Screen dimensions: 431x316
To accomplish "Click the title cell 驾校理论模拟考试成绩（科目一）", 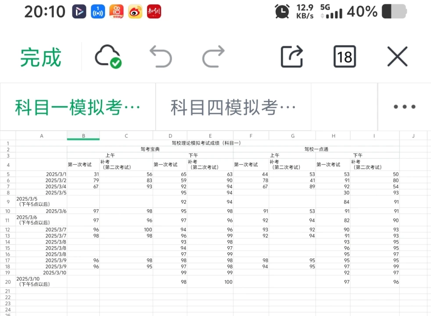I will (207, 143).
